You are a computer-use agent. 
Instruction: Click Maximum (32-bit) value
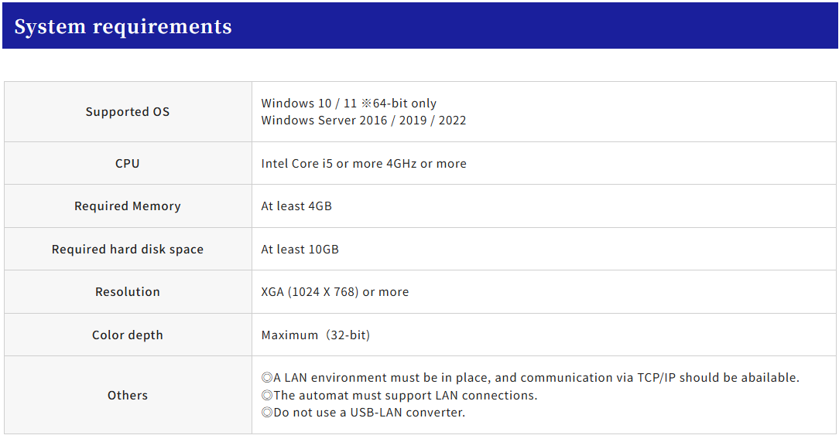click(x=316, y=335)
